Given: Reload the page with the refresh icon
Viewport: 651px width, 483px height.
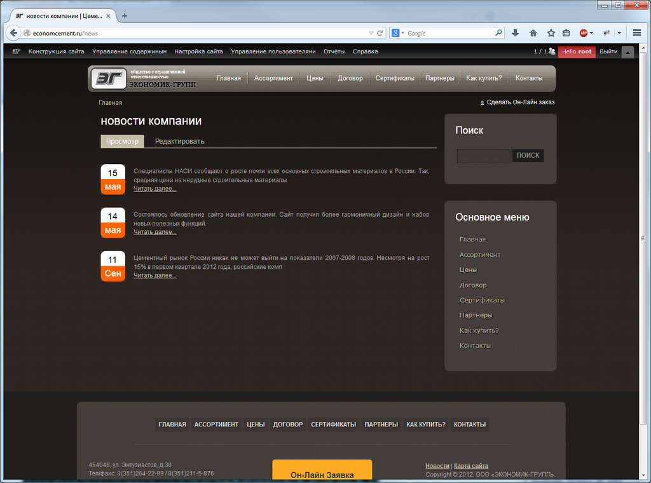Looking at the screenshot, I should [x=380, y=33].
